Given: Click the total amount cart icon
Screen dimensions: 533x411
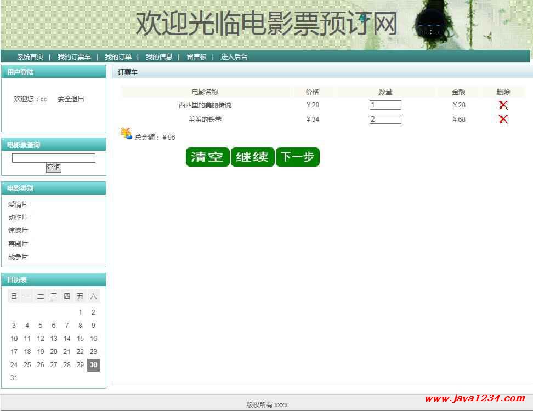Looking at the screenshot, I should (x=127, y=134).
